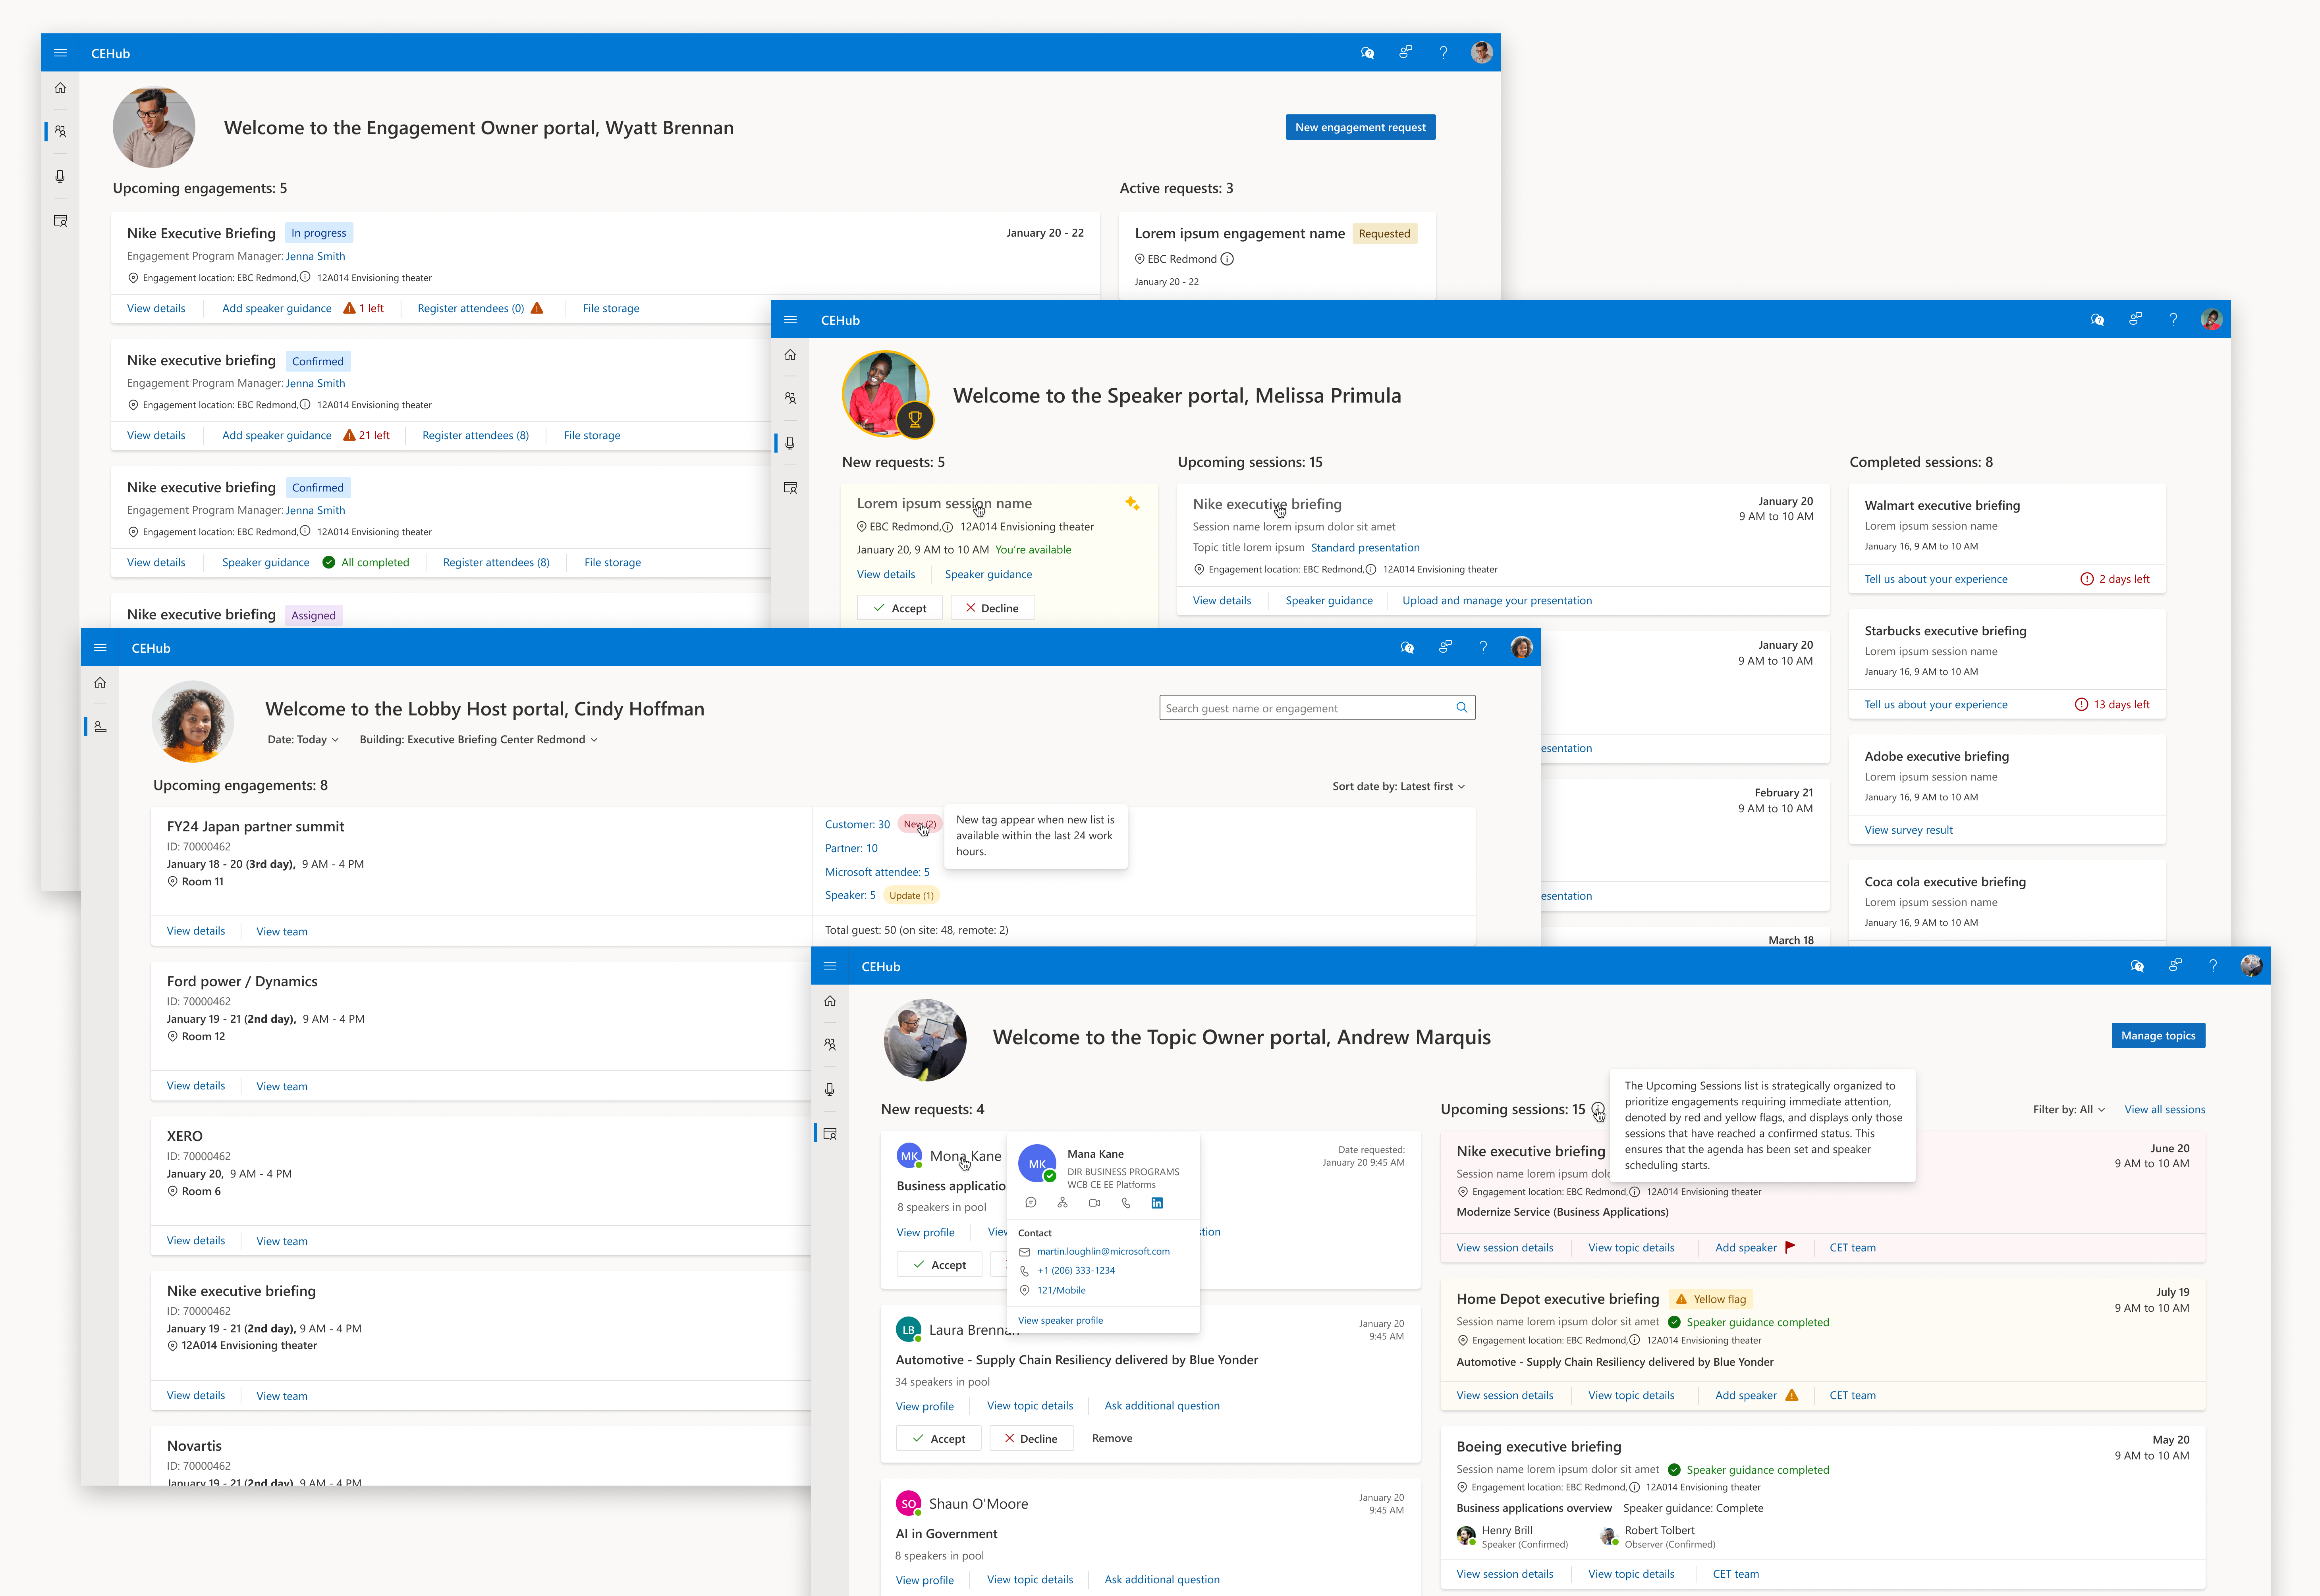Decline the Lorem ipsum session name request
Image resolution: width=2320 pixels, height=1596 pixels.
[x=992, y=608]
